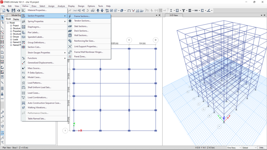Viewport: 267px width, 150px height.
Task: Move up one story with up arrow
Action: pyautogui.click(x=98, y=11)
